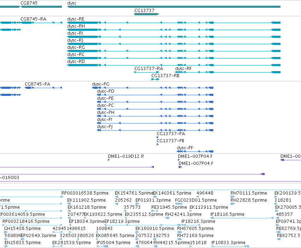Click protein dysc-PF label

[x=185, y=148]
